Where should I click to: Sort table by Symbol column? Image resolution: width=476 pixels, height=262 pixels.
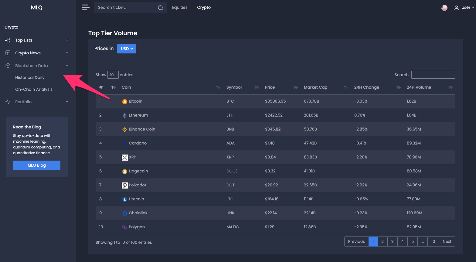click(x=257, y=87)
